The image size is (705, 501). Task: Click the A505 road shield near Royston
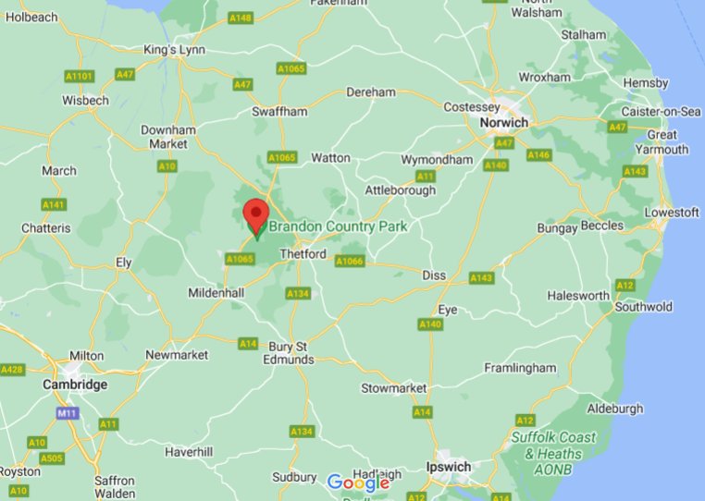pyautogui.click(x=52, y=458)
